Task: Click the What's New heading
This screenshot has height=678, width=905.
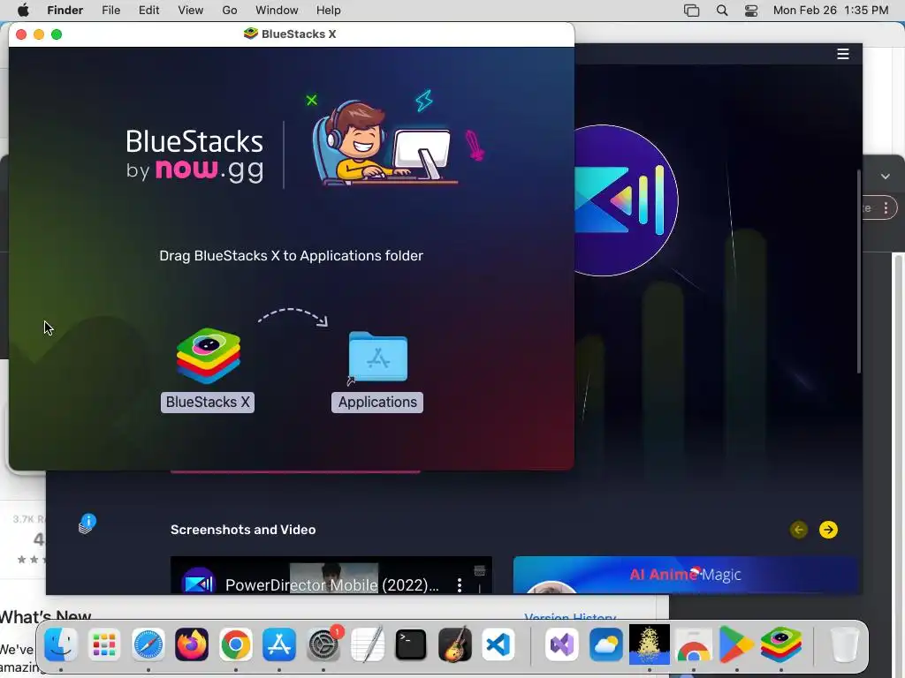Action: click(46, 617)
